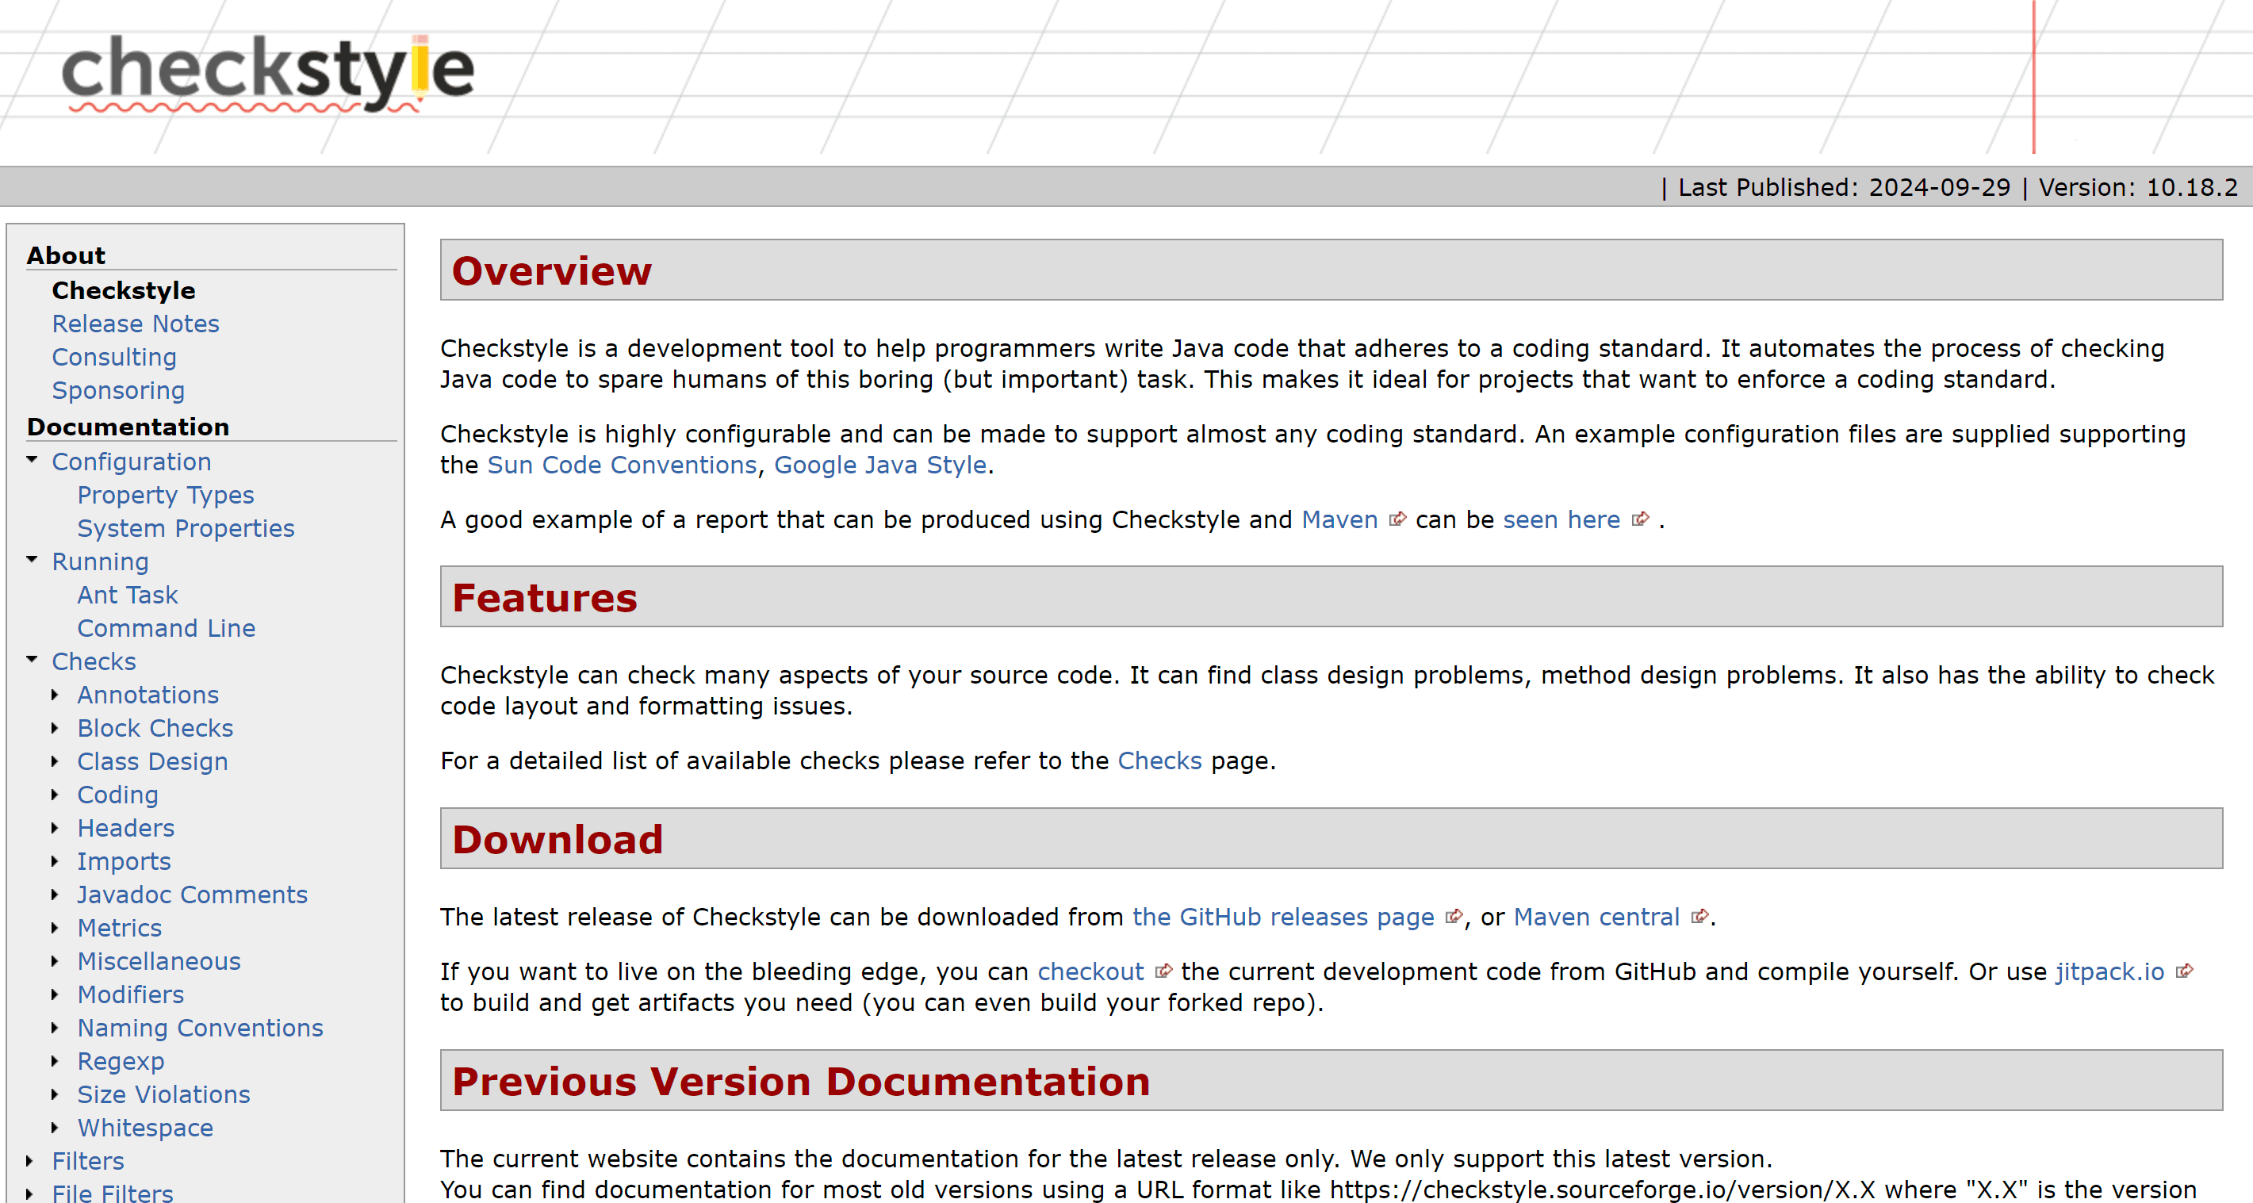
Task: Click external icon after jitpack.io
Action: tap(2184, 972)
